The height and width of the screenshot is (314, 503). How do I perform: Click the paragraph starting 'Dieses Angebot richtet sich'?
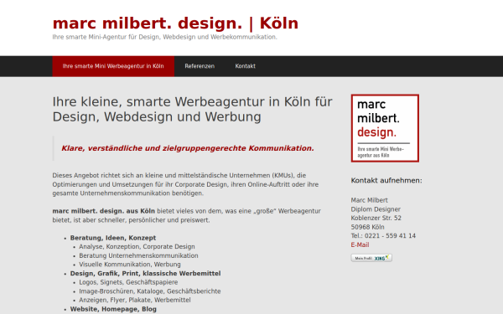[x=185, y=184]
